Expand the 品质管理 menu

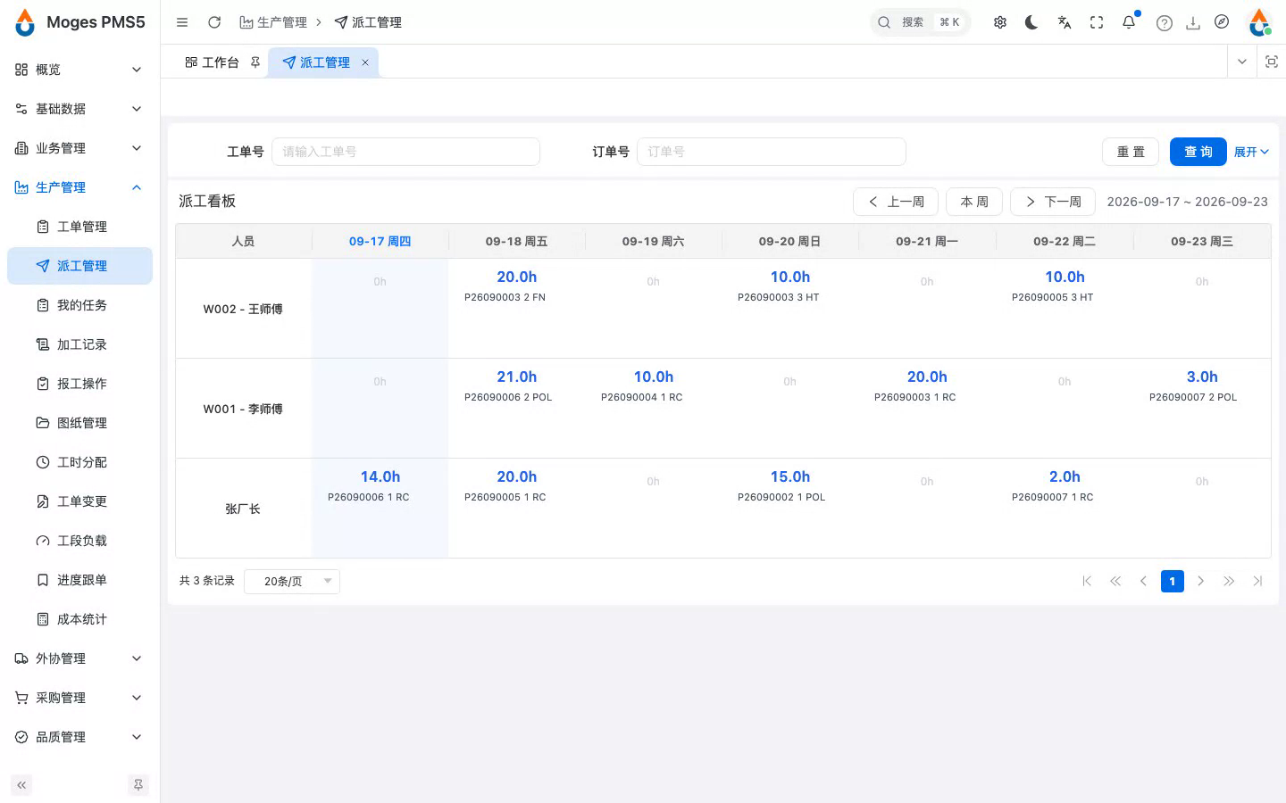point(79,737)
